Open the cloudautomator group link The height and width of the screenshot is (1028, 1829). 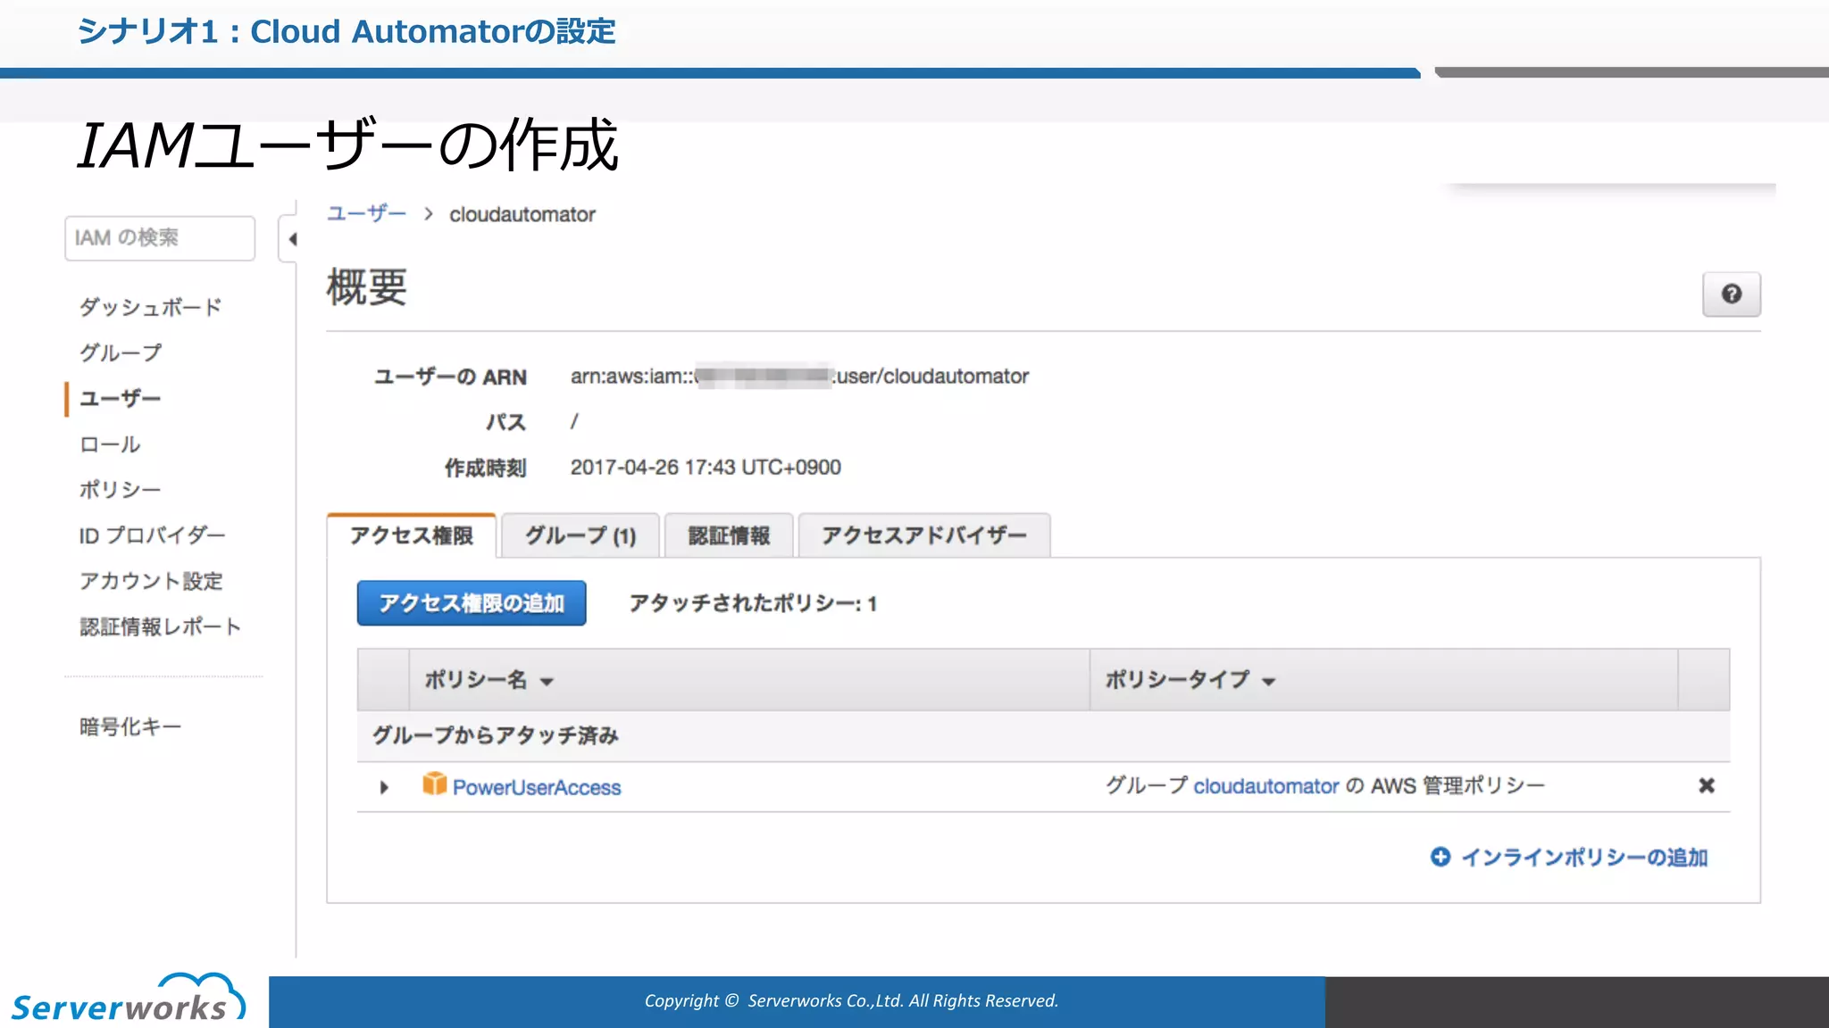point(1266,786)
